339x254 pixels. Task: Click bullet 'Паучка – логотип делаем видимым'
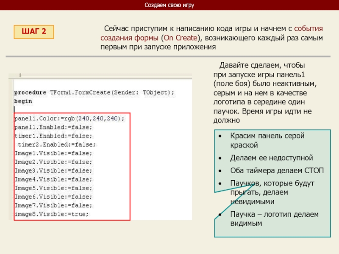pos(274,218)
